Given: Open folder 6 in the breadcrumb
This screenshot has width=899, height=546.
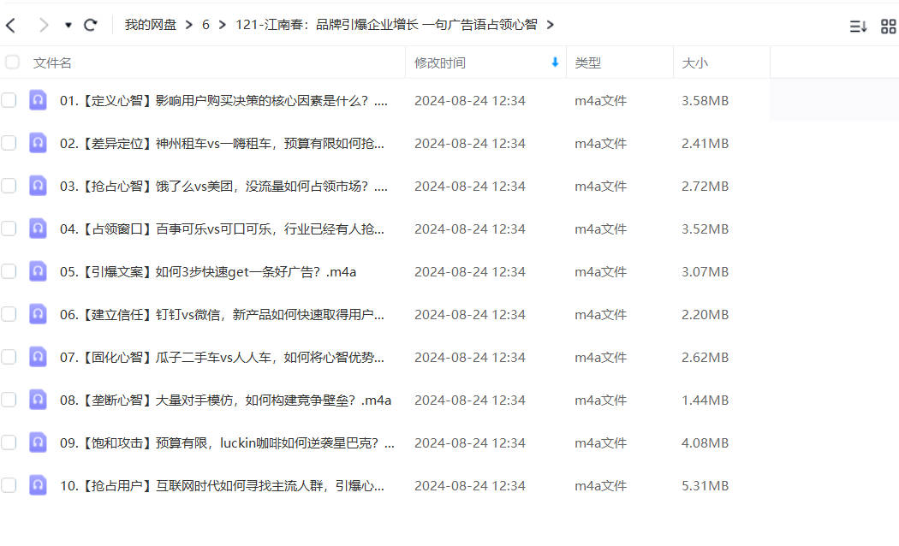Looking at the screenshot, I should click(205, 25).
